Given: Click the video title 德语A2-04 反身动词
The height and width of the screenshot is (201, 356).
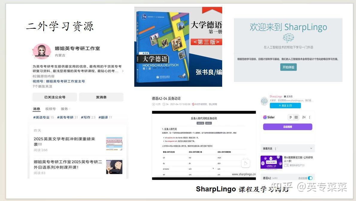Looking at the screenshot, I should [166, 98].
